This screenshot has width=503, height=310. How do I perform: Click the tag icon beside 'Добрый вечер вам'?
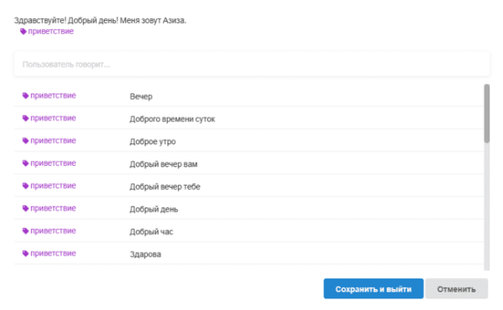click(25, 163)
